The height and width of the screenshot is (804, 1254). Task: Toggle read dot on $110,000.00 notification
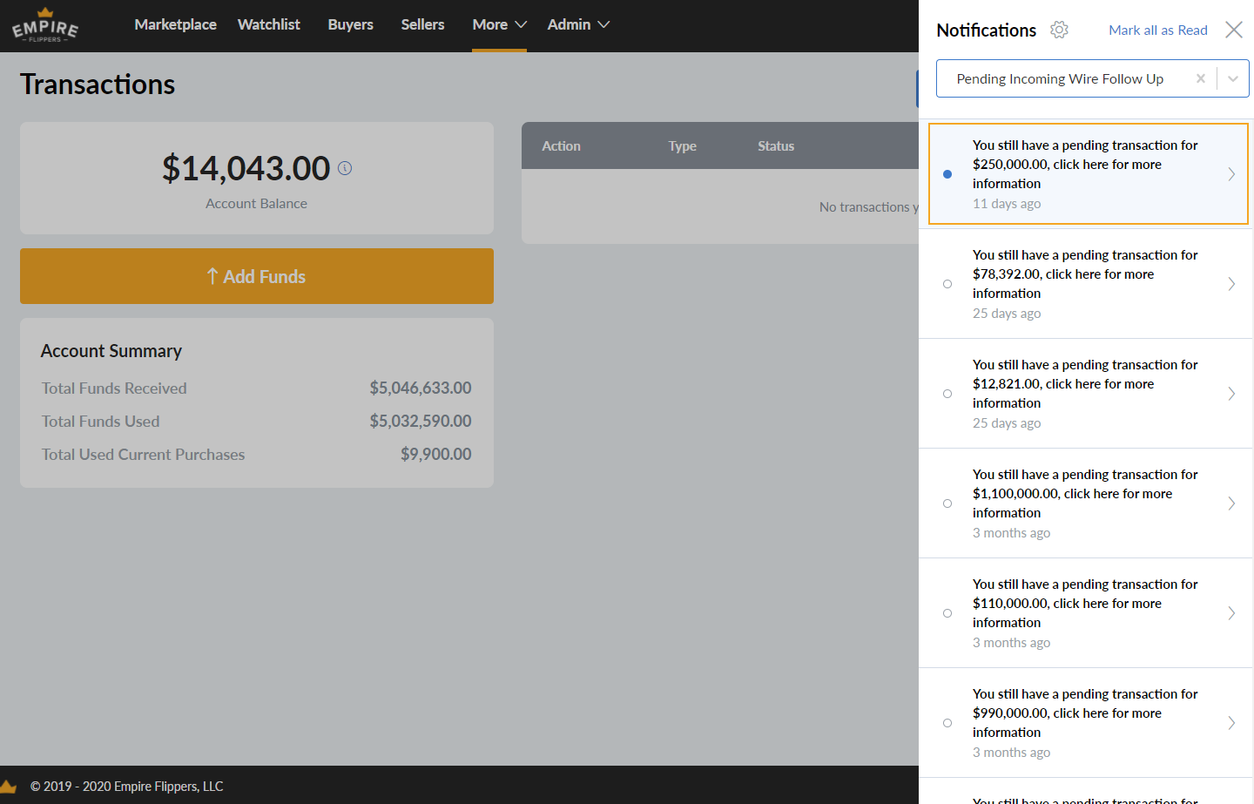(947, 613)
